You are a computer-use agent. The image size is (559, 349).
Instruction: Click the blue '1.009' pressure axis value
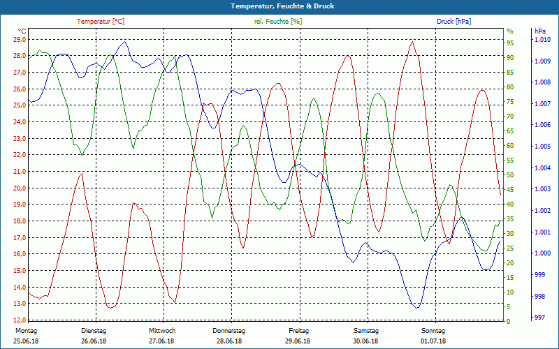[542, 61]
